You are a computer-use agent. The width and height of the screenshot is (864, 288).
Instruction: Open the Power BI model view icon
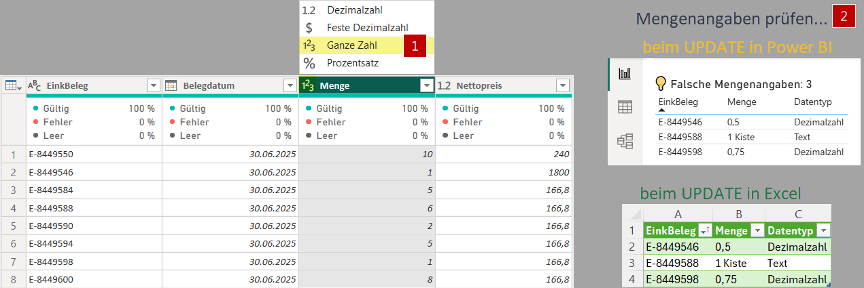(x=625, y=140)
